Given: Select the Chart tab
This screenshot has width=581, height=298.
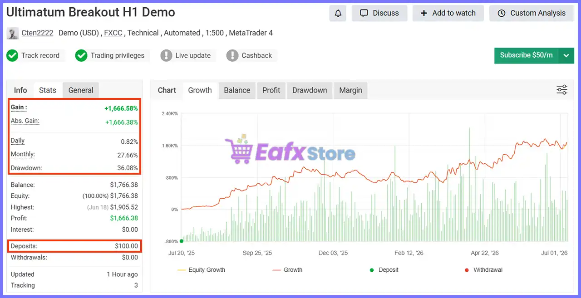Looking at the screenshot, I should click(x=167, y=90).
